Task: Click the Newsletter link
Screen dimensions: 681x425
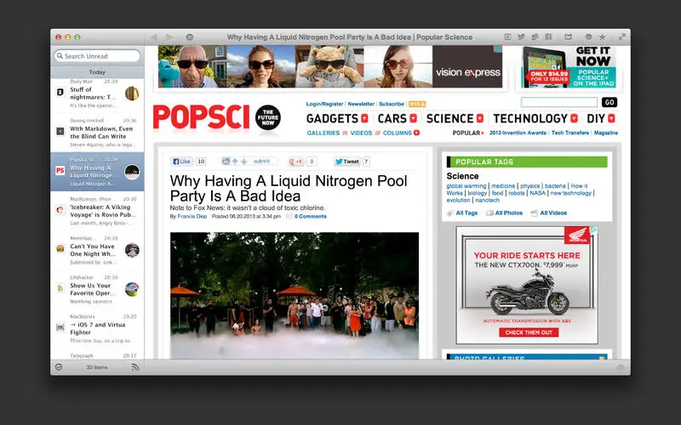Action: 361,104
